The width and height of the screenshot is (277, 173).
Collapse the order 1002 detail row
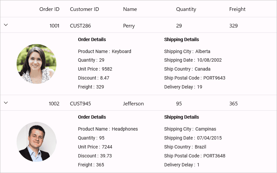[x=6, y=103]
